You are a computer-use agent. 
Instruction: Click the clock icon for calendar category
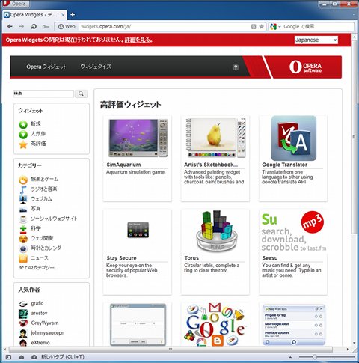(x=23, y=248)
